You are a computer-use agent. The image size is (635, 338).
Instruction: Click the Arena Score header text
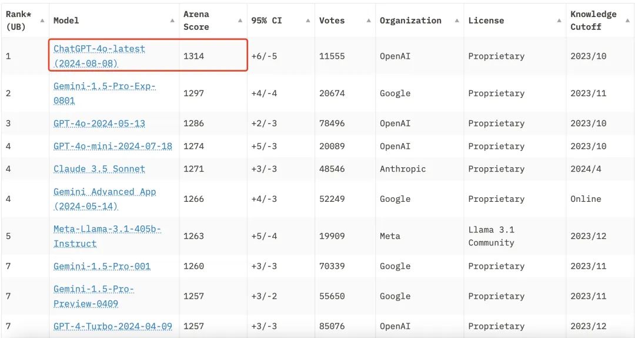tap(196, 21)
